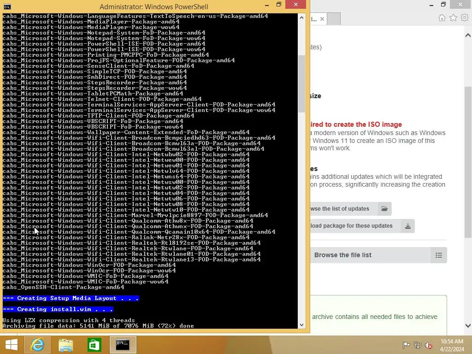Viewport: 472px width, 354px height.
Task: Click the TFTP-Client-FOD-Package-amd64 line
Action: point(99,116)
